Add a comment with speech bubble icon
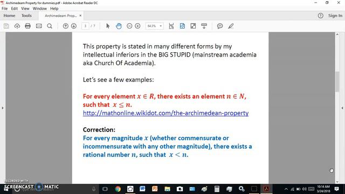The image size is (345, 194). point(220,26)
